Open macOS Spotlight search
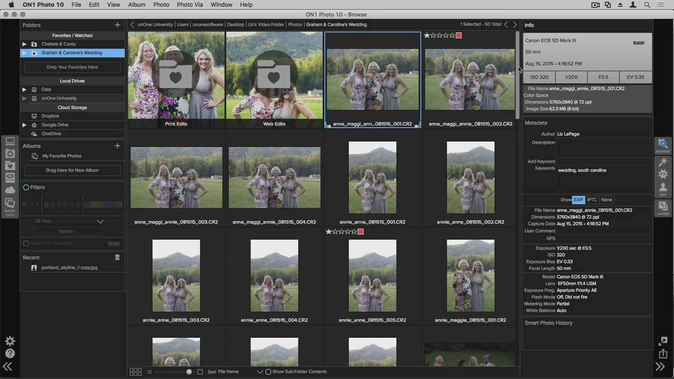 coord(647,5)
